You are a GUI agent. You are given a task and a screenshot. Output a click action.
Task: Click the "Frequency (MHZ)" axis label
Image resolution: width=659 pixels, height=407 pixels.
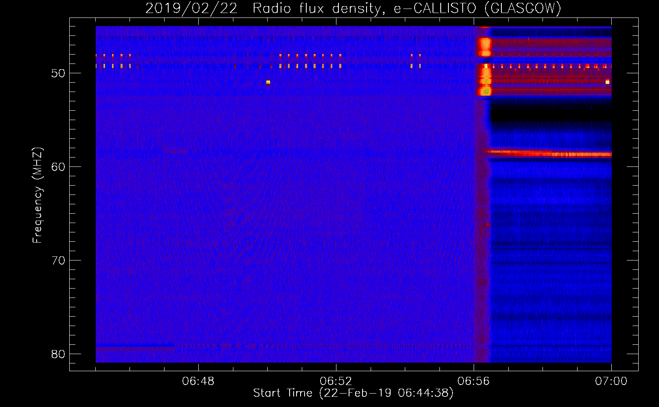[37, 195]
